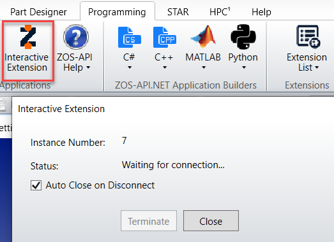Toggle Auto Close on Disconnect checkbox
This screenshot has height=242, width=334.
tap(36, 185)
